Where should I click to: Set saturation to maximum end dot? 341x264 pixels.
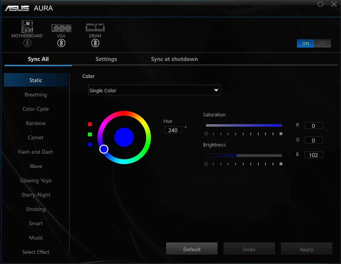281,134
